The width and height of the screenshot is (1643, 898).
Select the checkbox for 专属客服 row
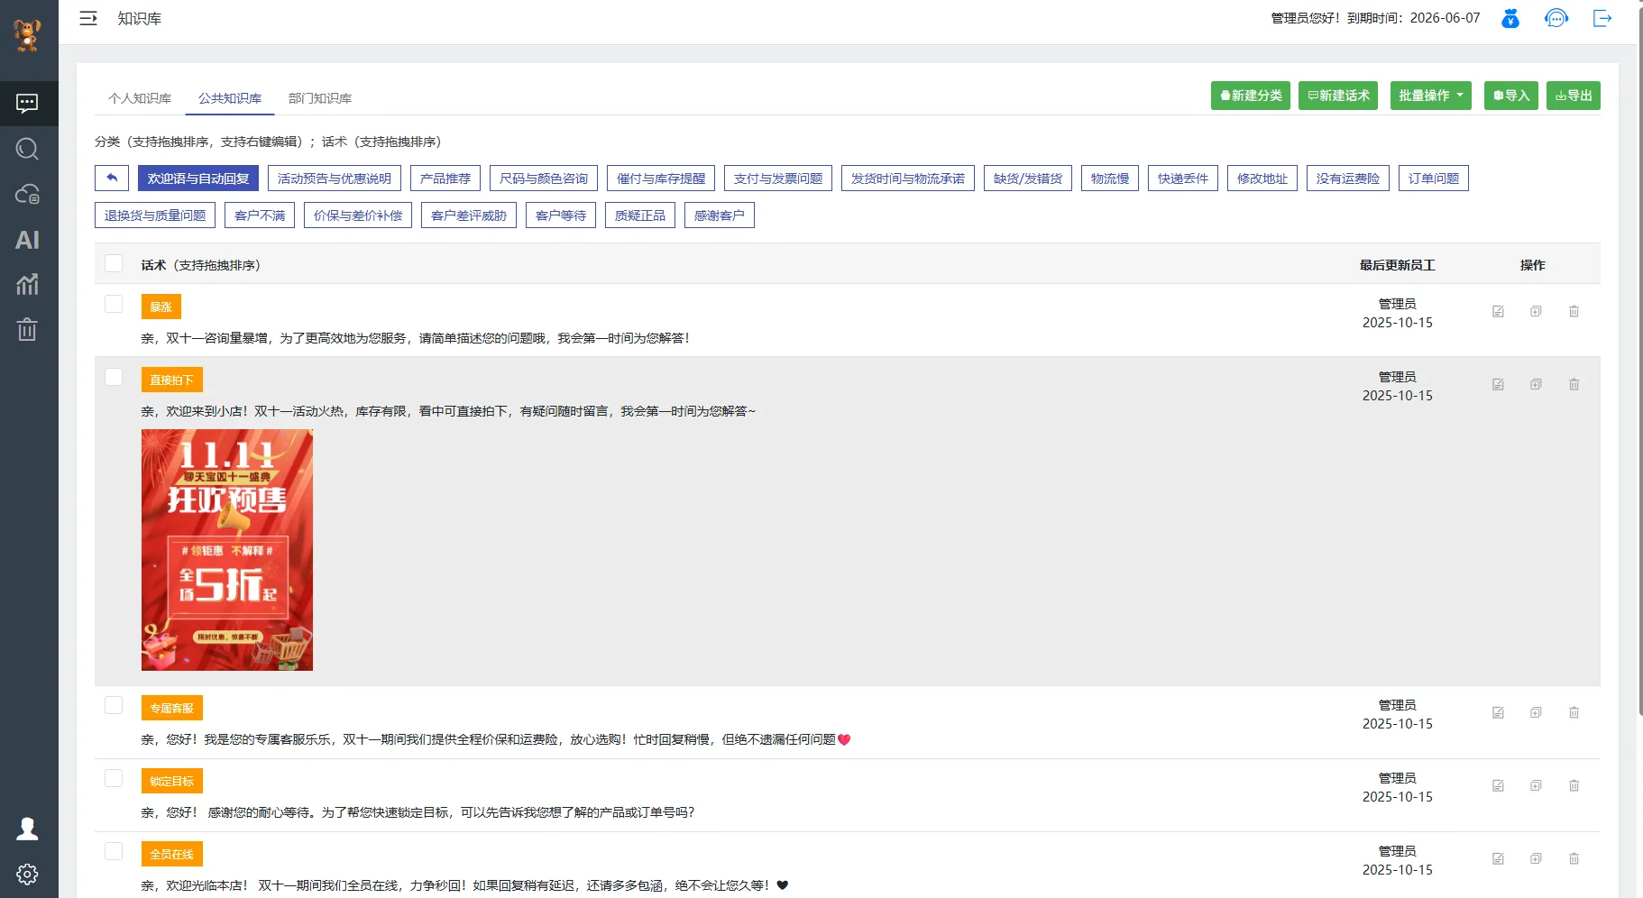[x=114, y=705]
